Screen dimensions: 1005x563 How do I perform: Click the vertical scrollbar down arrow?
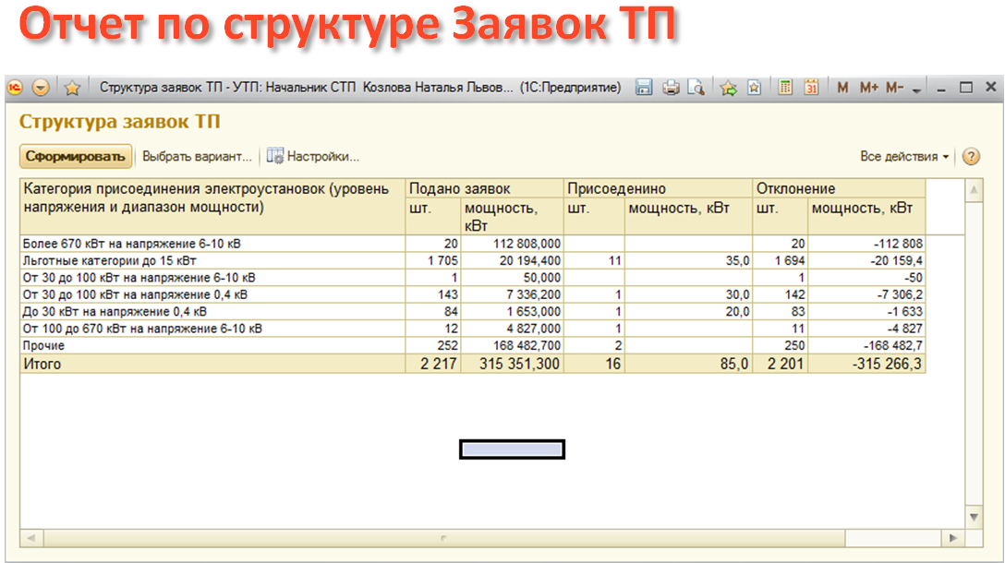pos(974,515)
